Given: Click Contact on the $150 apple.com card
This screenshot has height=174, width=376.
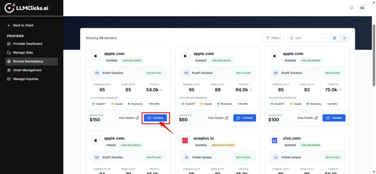Looking at the screenshot, I should coord(155,118).
